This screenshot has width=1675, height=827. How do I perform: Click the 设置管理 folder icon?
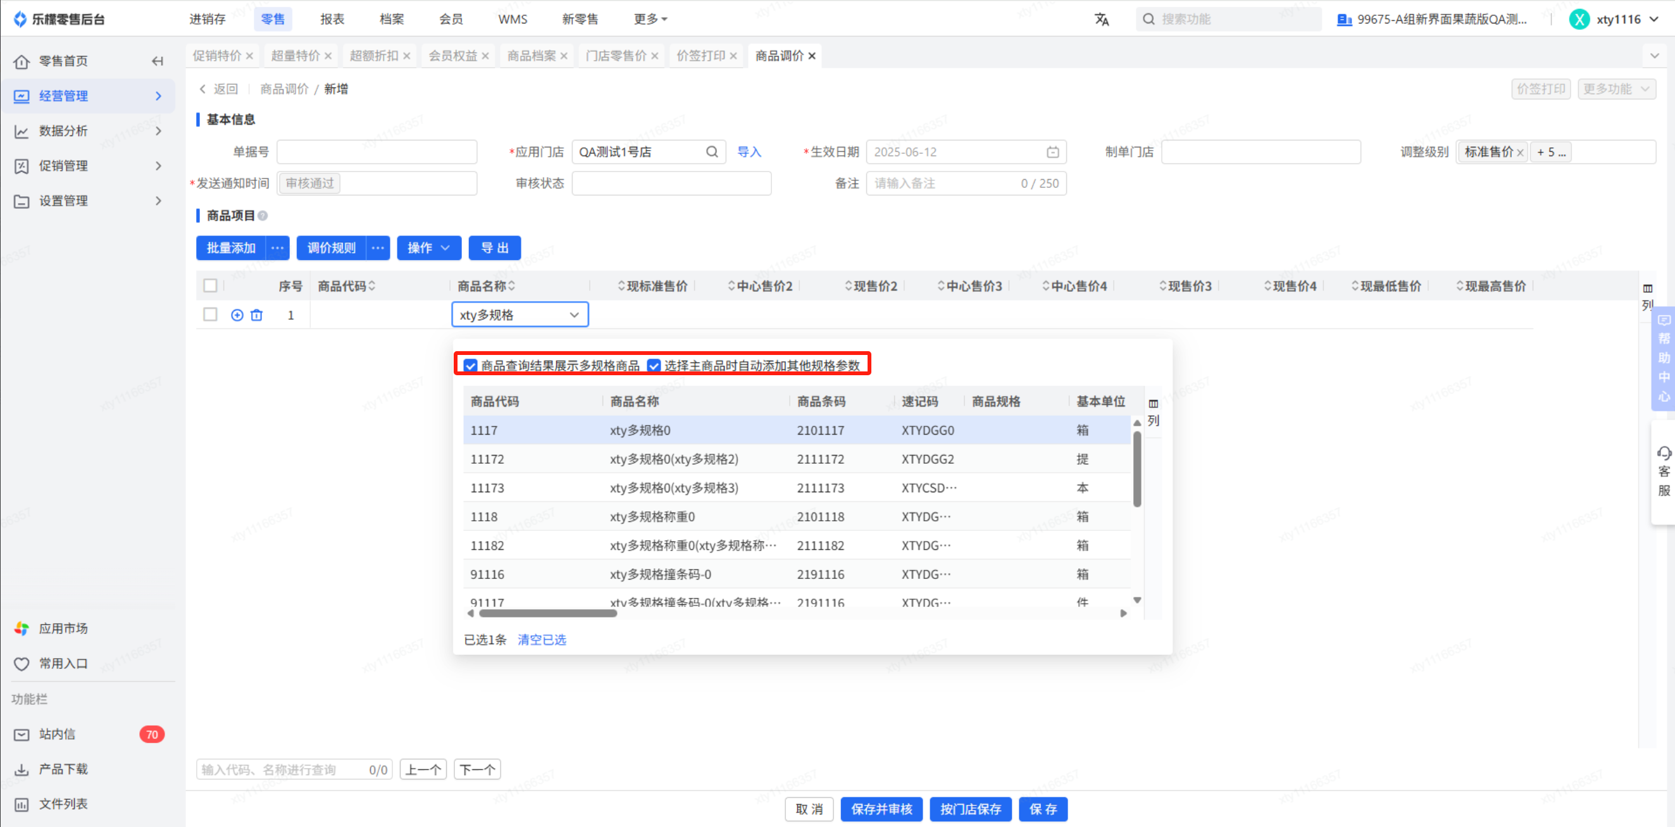point(22,202)
